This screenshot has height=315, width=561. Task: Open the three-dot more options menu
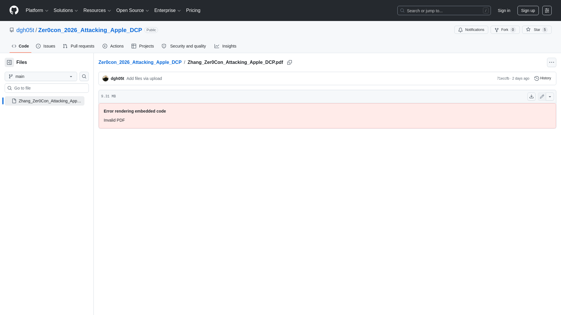point(552,62)
